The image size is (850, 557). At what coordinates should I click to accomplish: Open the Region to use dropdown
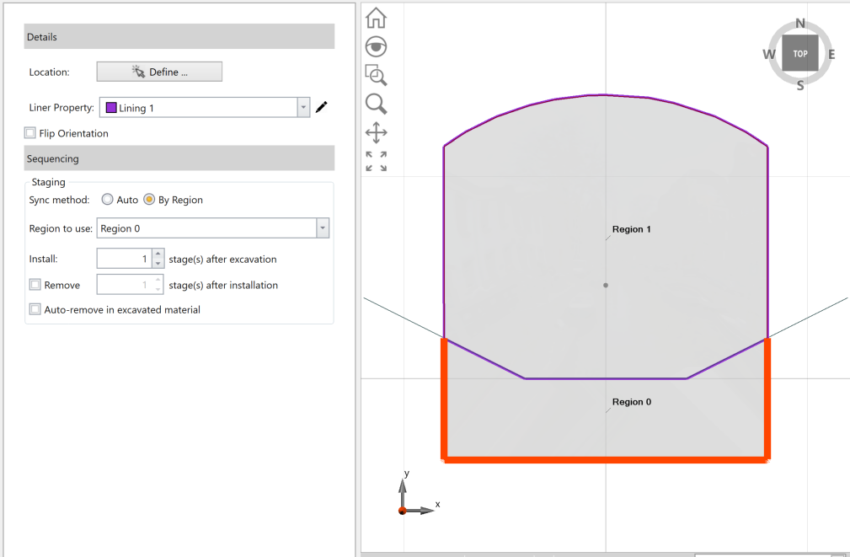323,228
